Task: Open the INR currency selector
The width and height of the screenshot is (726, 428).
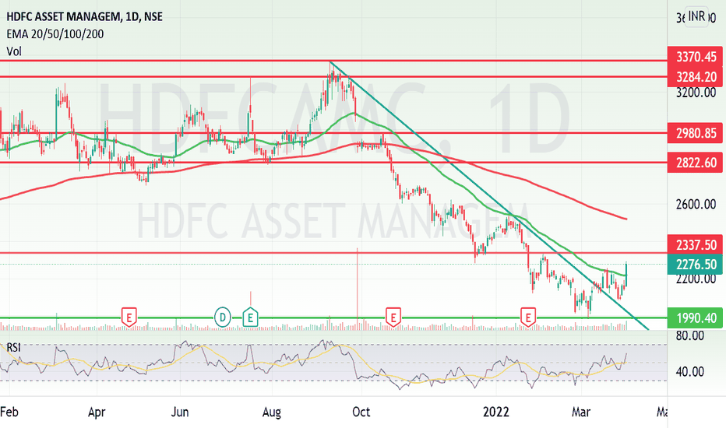Action: pyautogui.click(x=696, y=17)
